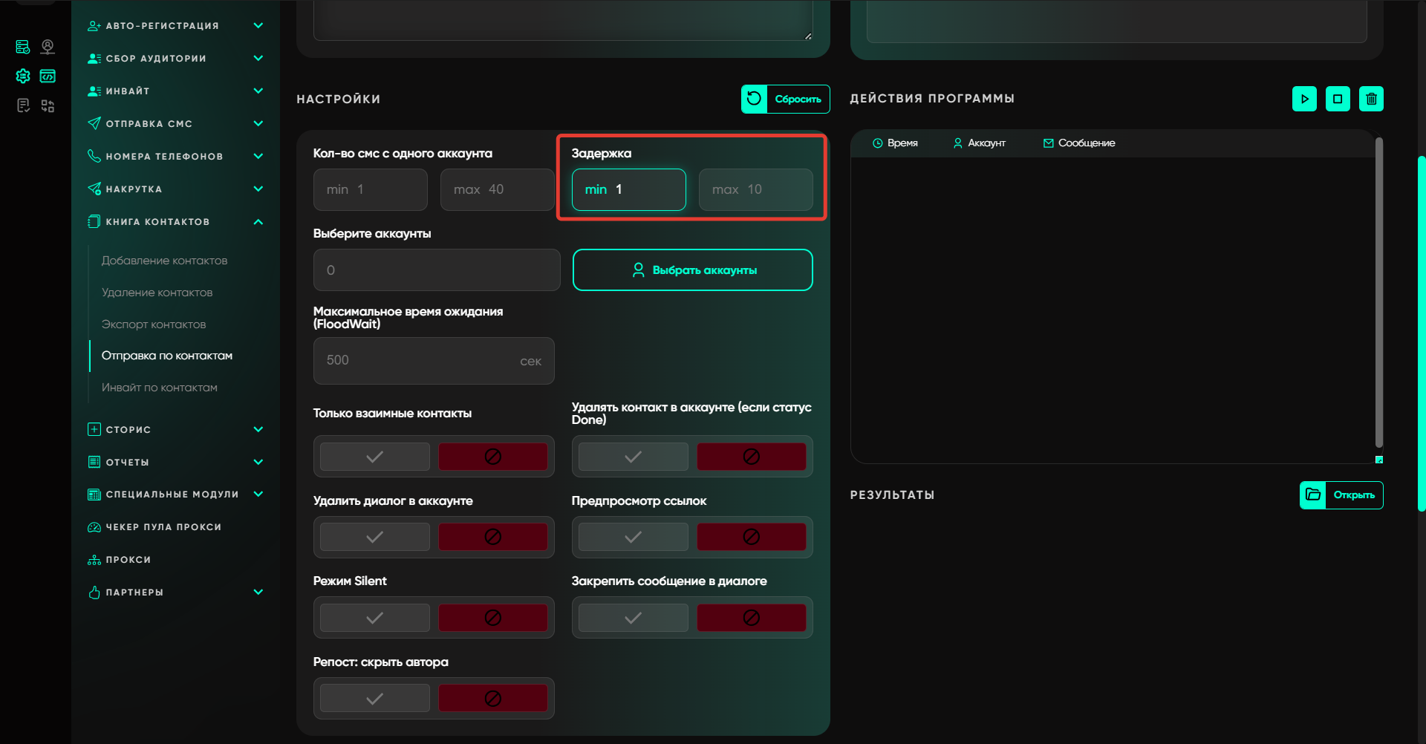Screen dimensions: 1426x744
Task: Expand the Отчеты menu chevron
Action: (x=258, y=462)
